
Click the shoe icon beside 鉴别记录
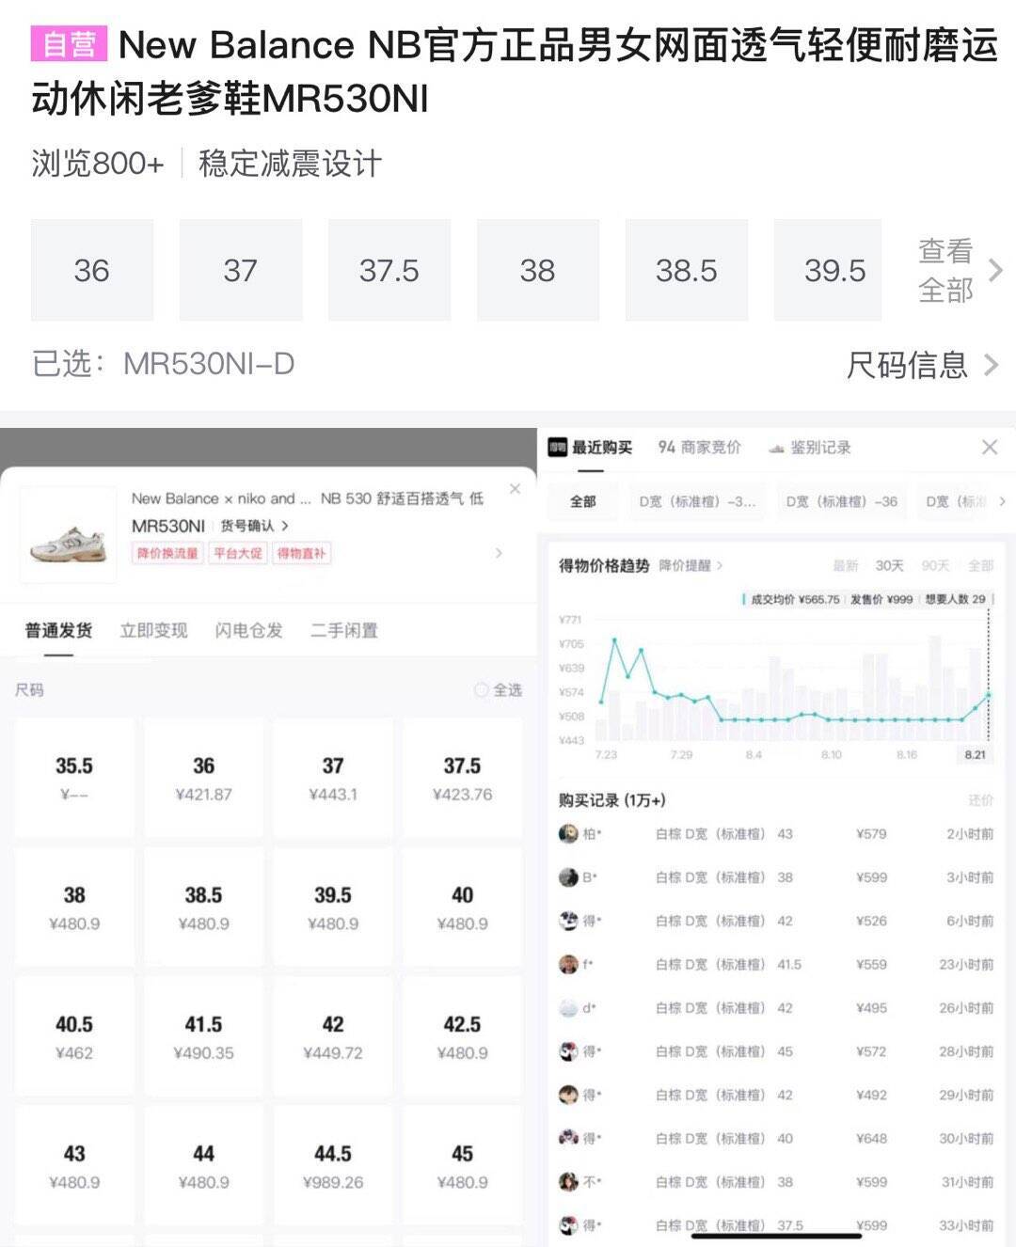(x=776, y=449)
